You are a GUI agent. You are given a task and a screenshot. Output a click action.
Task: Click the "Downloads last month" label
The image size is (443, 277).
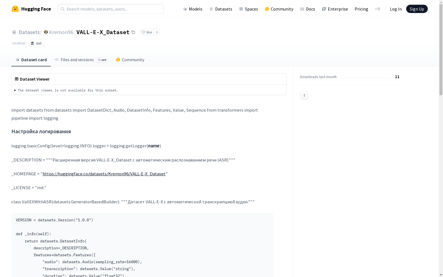point(318,77)
